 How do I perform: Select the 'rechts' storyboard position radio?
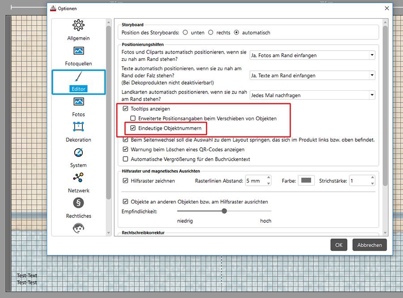pos(210,33)
